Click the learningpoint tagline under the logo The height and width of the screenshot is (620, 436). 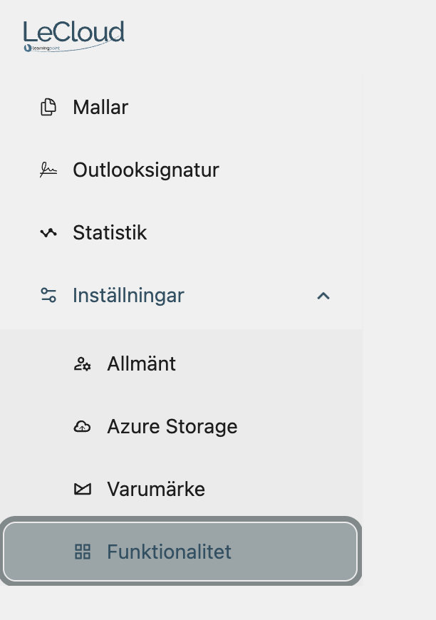(x=46, y=48)
